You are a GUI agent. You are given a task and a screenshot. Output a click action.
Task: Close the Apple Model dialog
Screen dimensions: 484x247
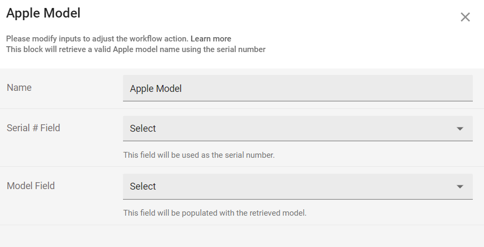465,17
